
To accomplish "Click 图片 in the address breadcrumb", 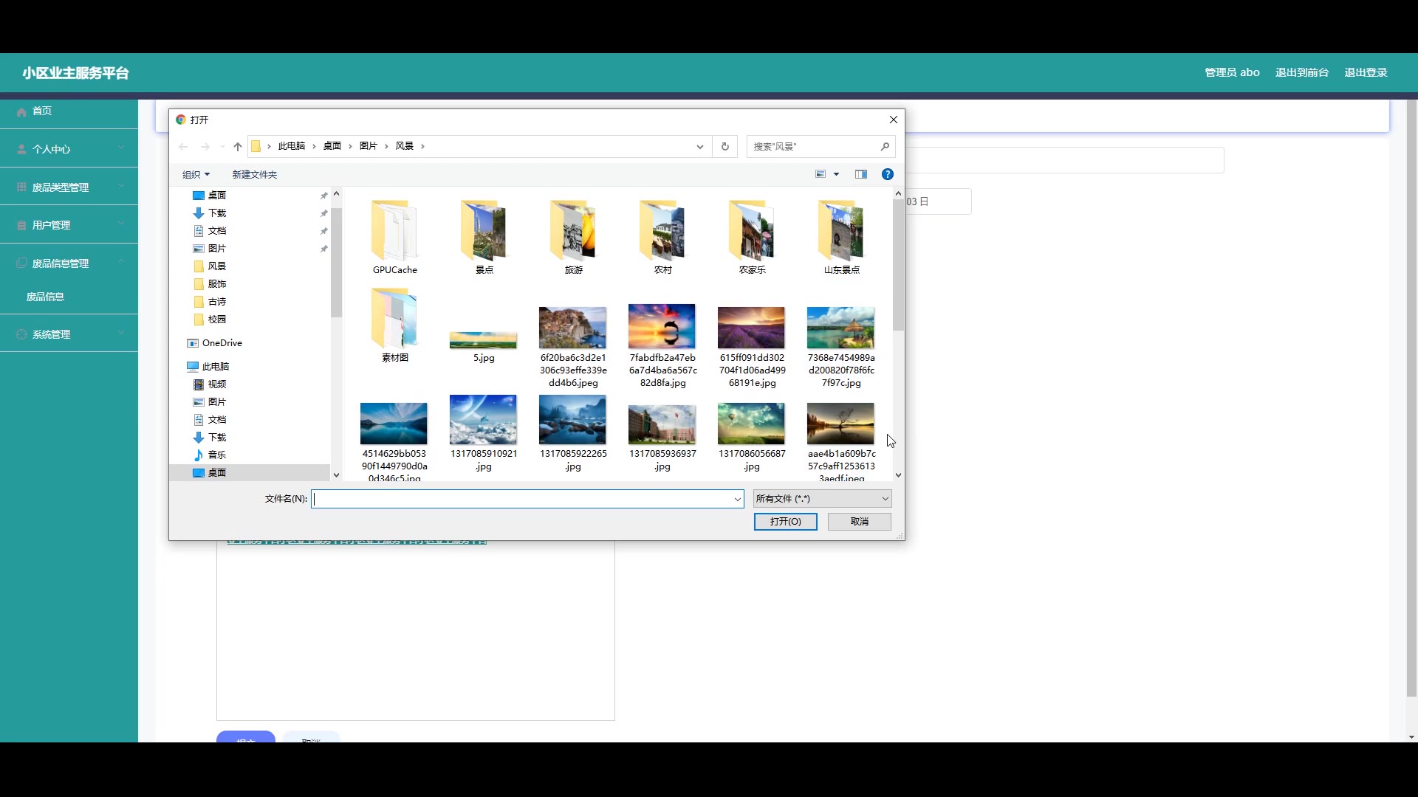I will tap(369, 146).
